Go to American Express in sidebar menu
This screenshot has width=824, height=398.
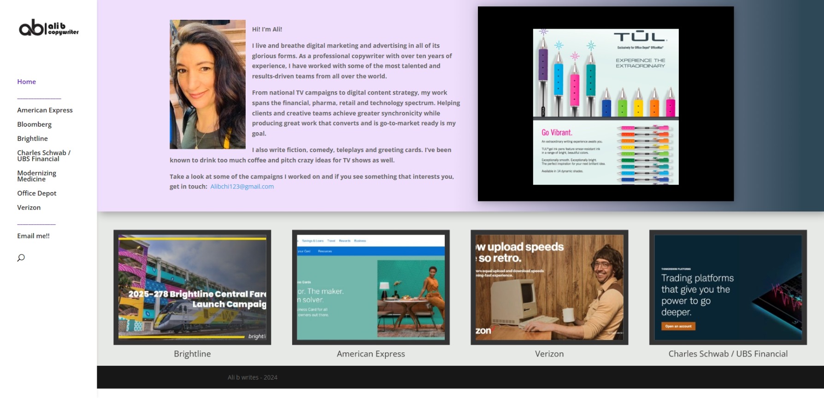(x=45, y=110)
